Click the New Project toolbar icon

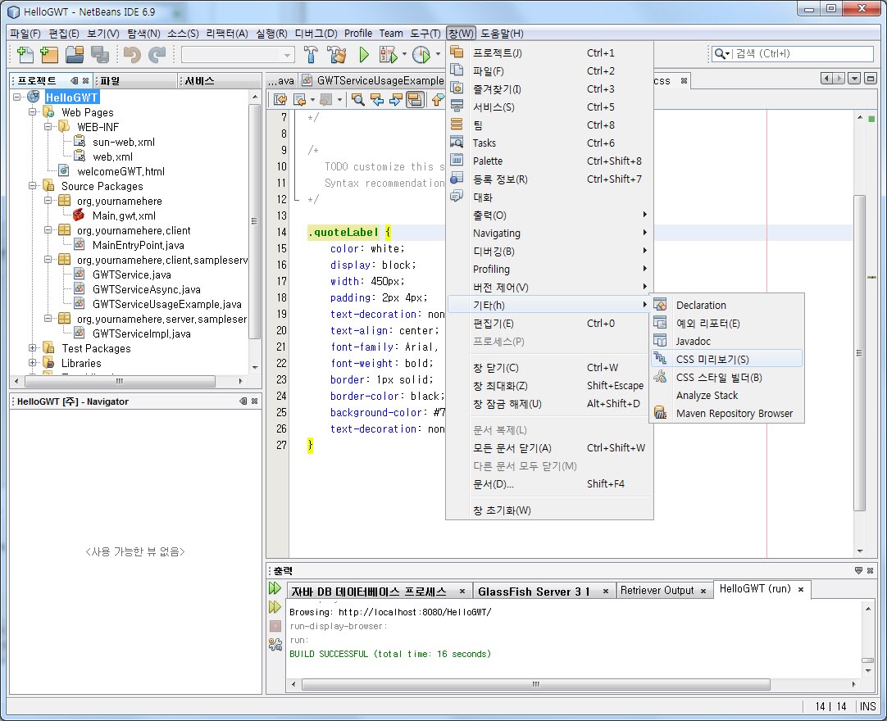click(x=49, y=54)
